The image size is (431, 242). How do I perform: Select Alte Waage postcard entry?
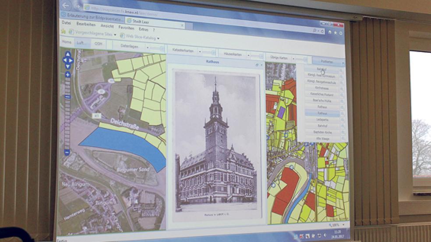(323, 138)
